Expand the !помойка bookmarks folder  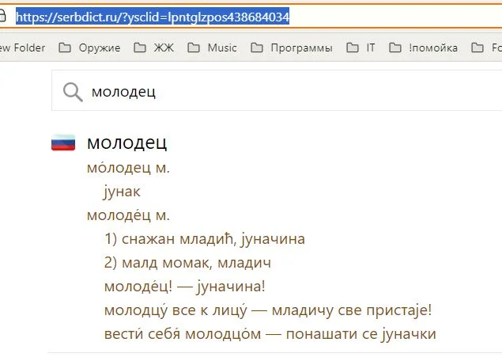[424, 47]
